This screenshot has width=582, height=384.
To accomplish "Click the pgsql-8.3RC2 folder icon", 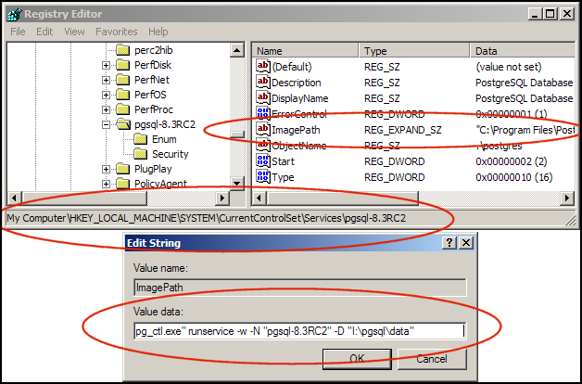I will click(x=123, y=124).
